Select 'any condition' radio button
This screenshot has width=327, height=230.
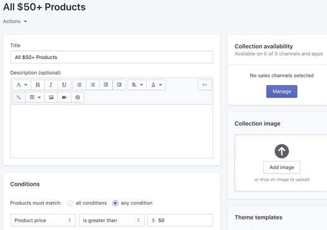point(116,203)
